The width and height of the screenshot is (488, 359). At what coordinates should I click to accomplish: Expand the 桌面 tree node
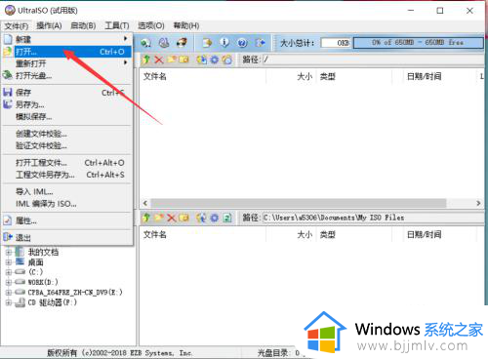coord(9,262)
